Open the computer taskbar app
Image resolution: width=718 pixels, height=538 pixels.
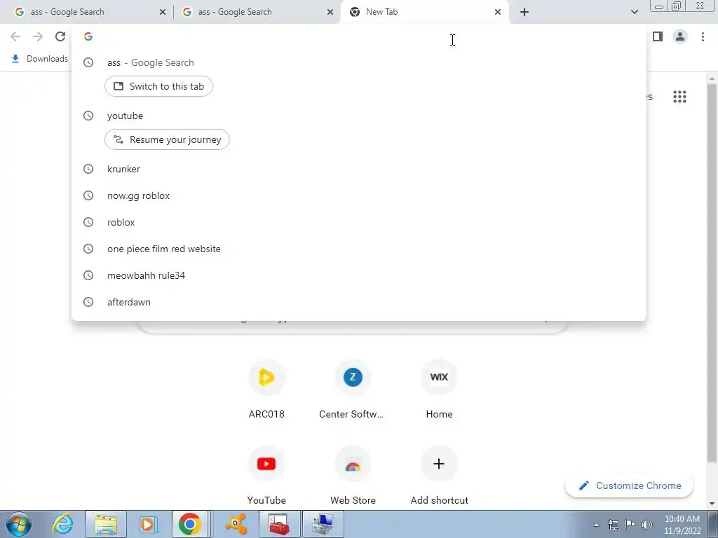(323, 524)
